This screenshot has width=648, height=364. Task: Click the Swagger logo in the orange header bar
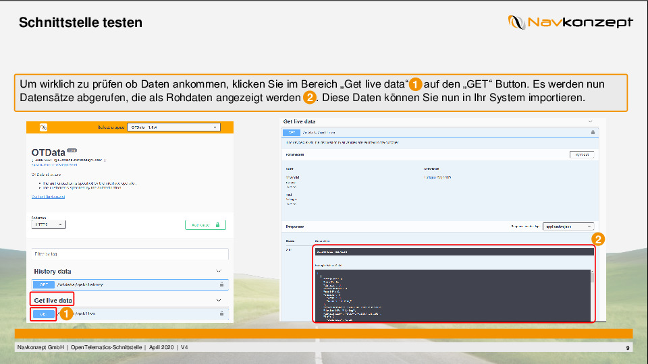[x=43, y=127]
